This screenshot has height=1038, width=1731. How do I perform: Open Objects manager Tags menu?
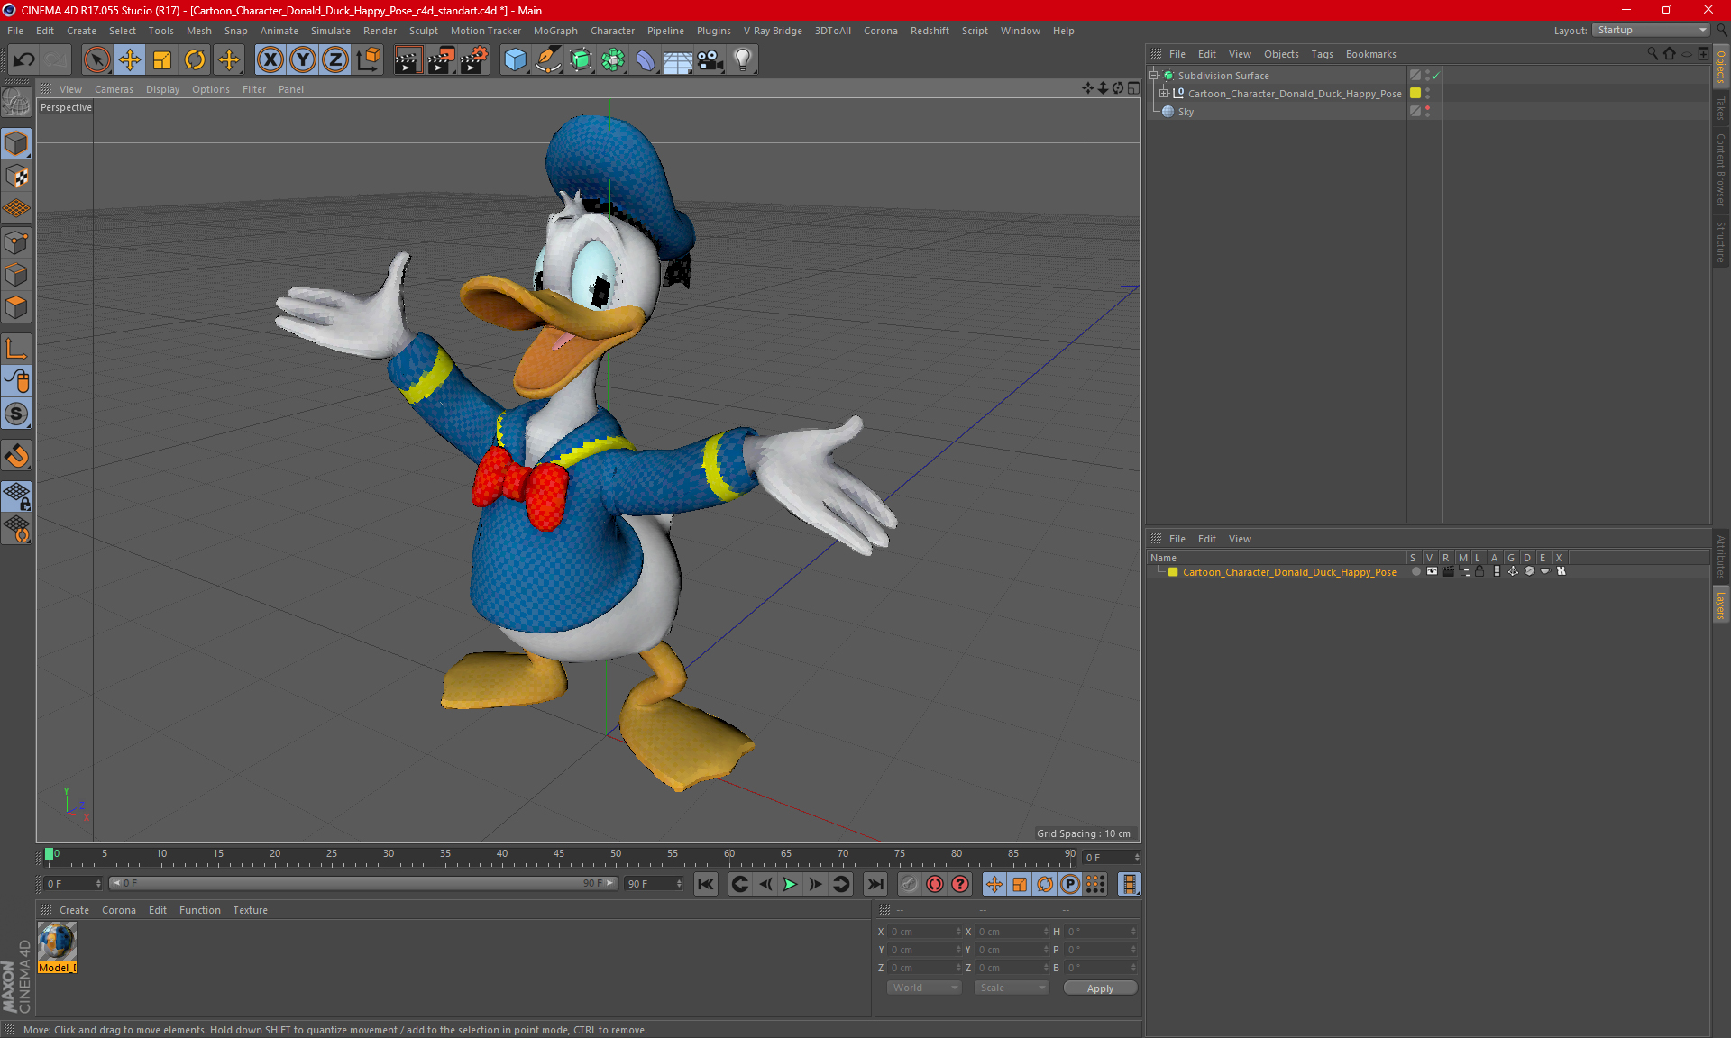[x=1322, y=54]
